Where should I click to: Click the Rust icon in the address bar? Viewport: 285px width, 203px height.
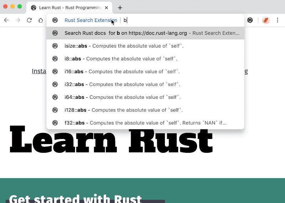pyautogui.click(x=55, y=20)
